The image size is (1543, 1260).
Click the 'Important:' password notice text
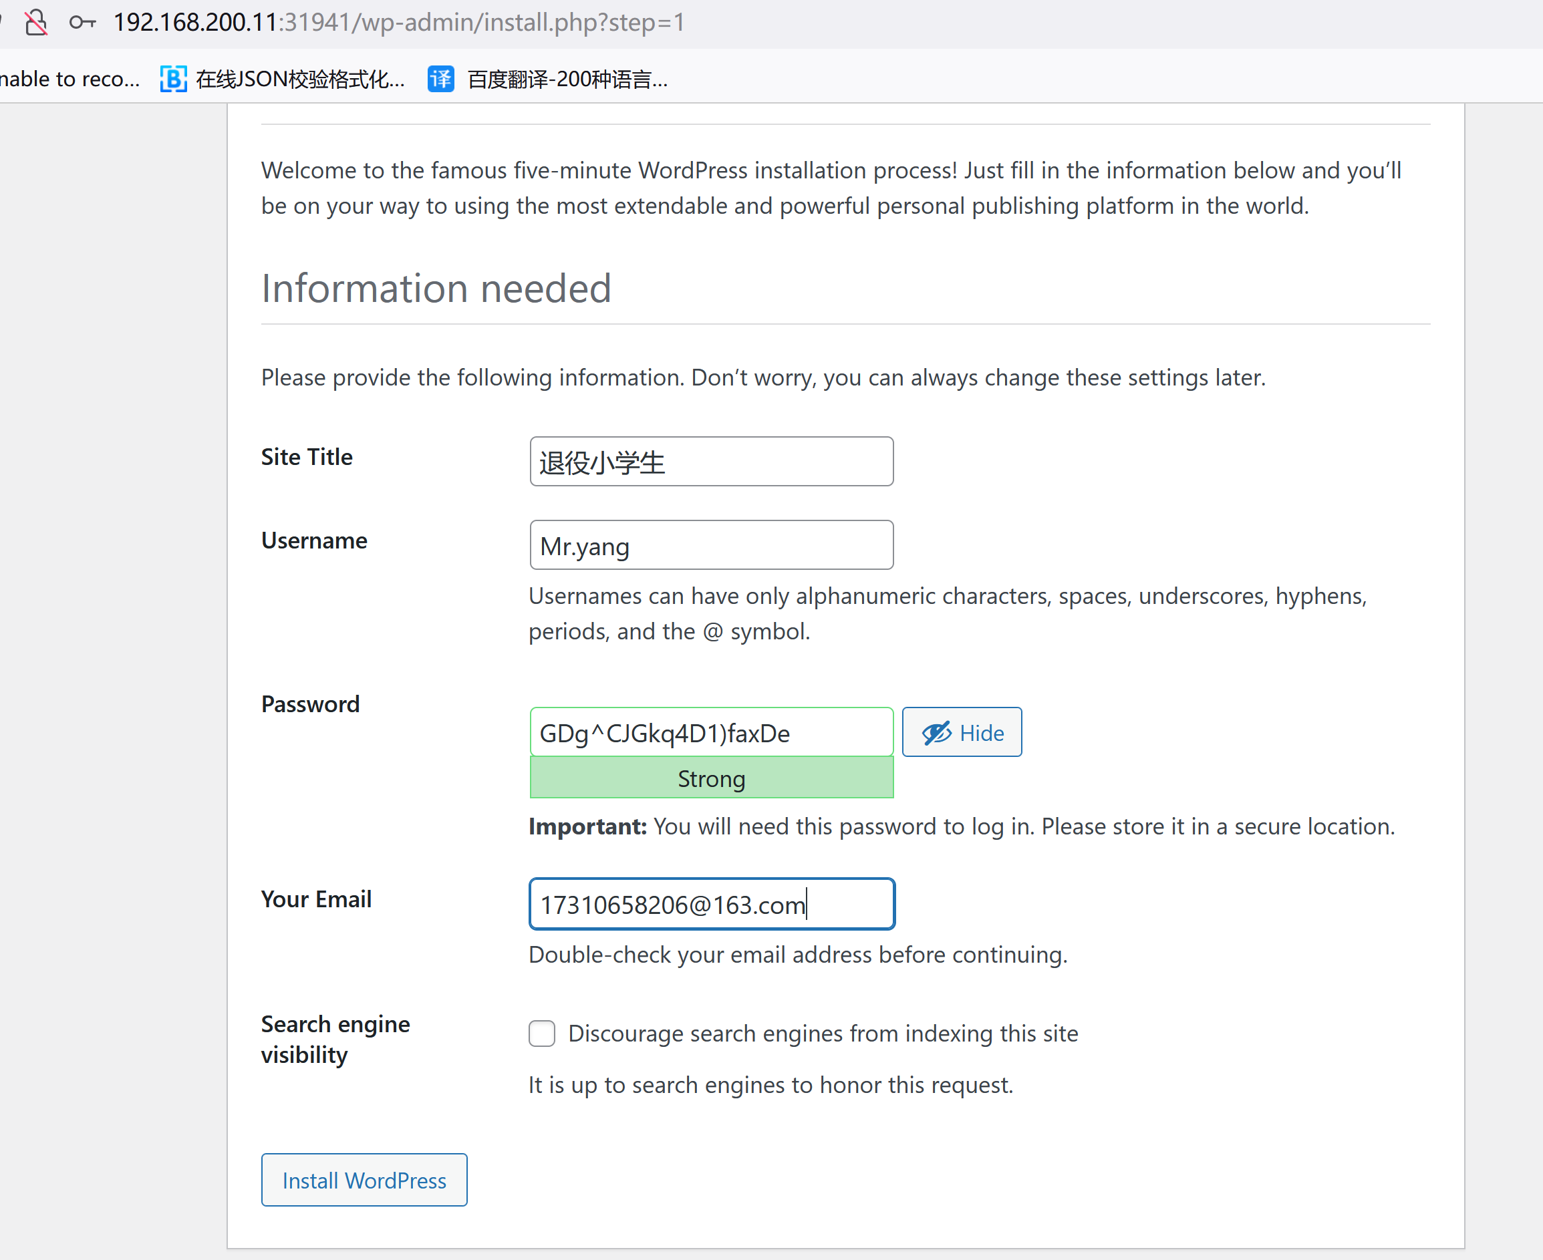pos(962,826)
